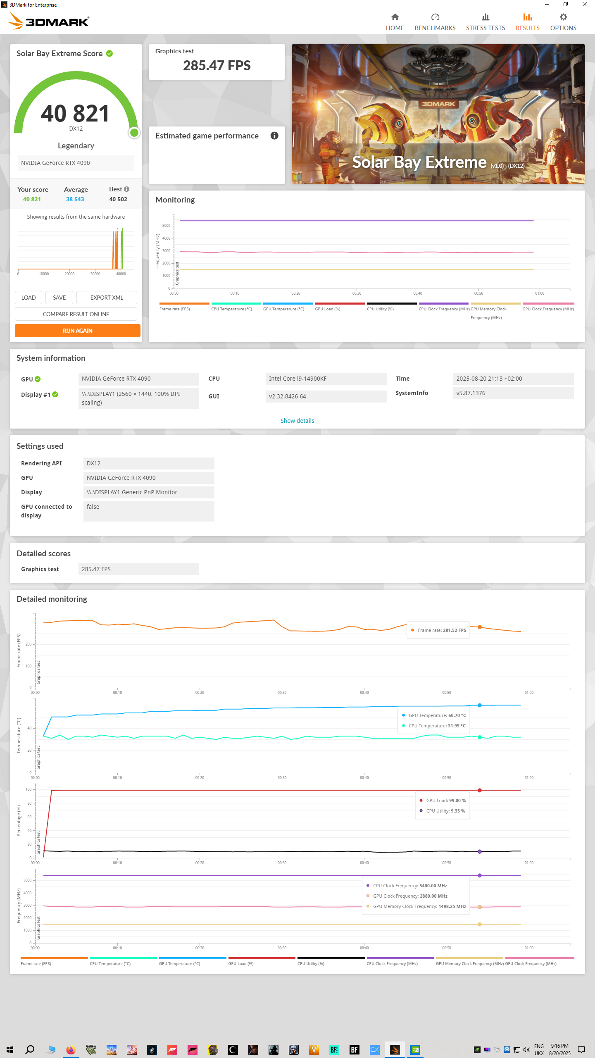Toggle CPU Temperature series in Monitoring legend

click(x=236, y=307)
